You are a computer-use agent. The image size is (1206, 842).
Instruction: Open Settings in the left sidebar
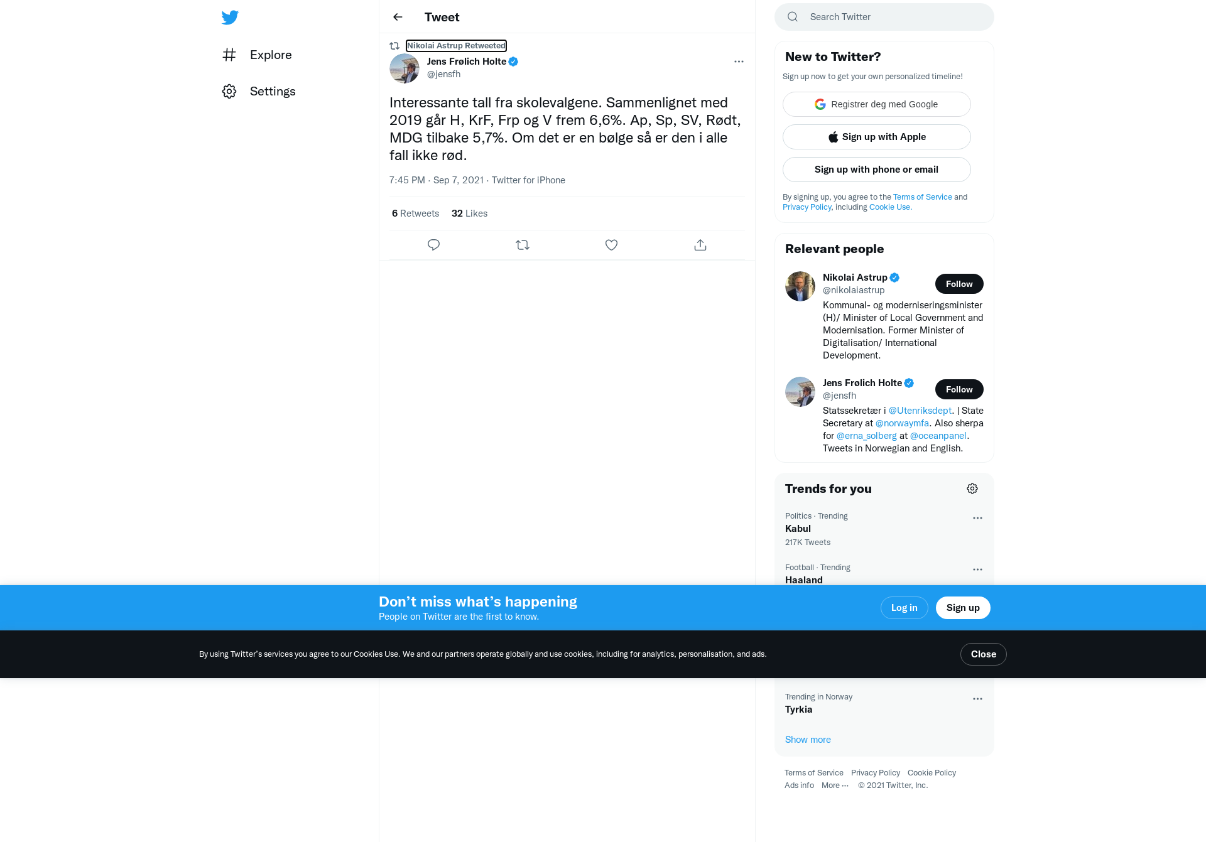click(x=259, y=91)
